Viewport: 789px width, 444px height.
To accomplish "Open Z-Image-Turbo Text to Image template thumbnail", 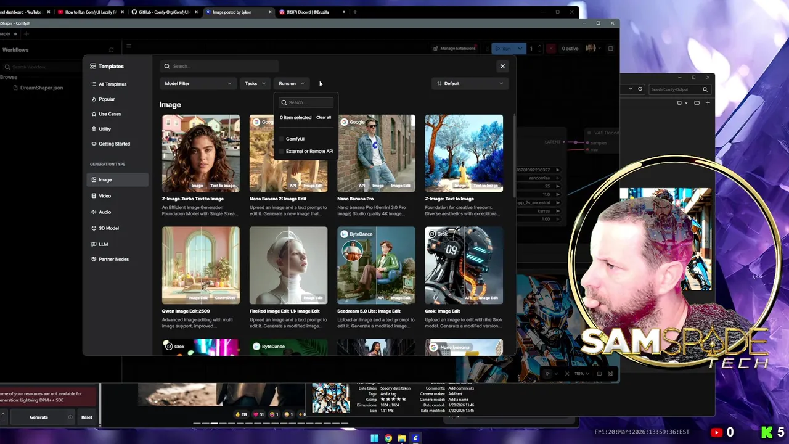I will [201, 153].
